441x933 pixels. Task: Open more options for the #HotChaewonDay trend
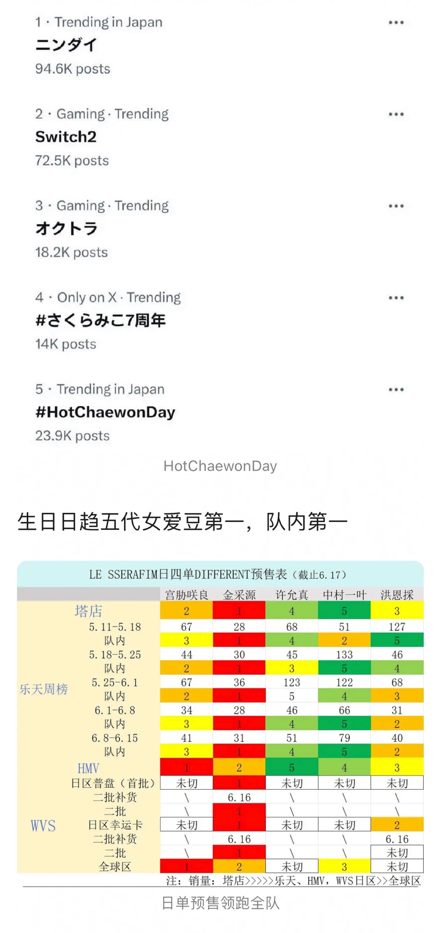point(396,390)
